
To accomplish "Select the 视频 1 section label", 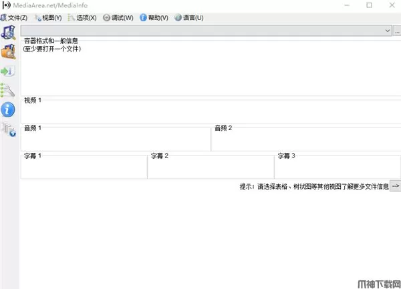I will 33,100.
